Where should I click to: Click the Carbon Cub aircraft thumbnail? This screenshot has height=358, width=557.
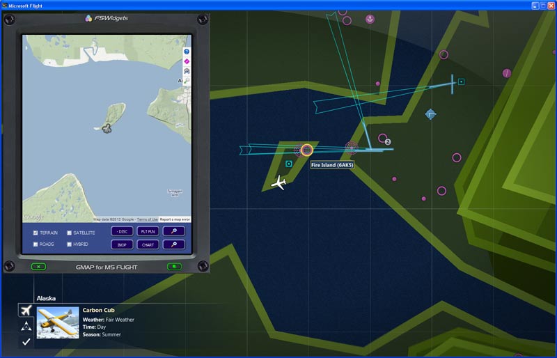click(x=58, y=322)
